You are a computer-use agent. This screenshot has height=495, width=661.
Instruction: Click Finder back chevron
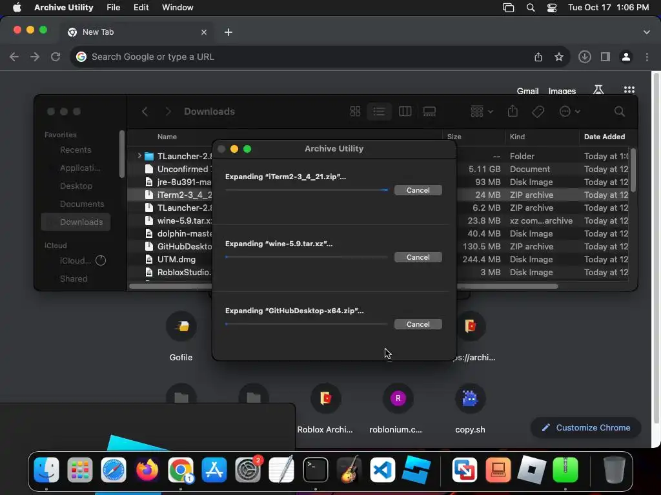pyautogui.click(x=145, y=112)
